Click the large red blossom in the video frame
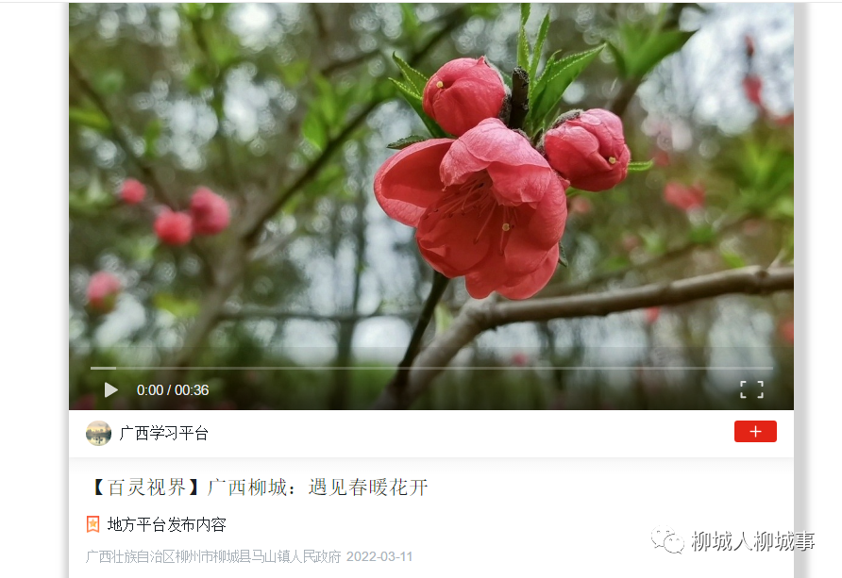This screenshot has width=842, height=578. click(470, 209)
